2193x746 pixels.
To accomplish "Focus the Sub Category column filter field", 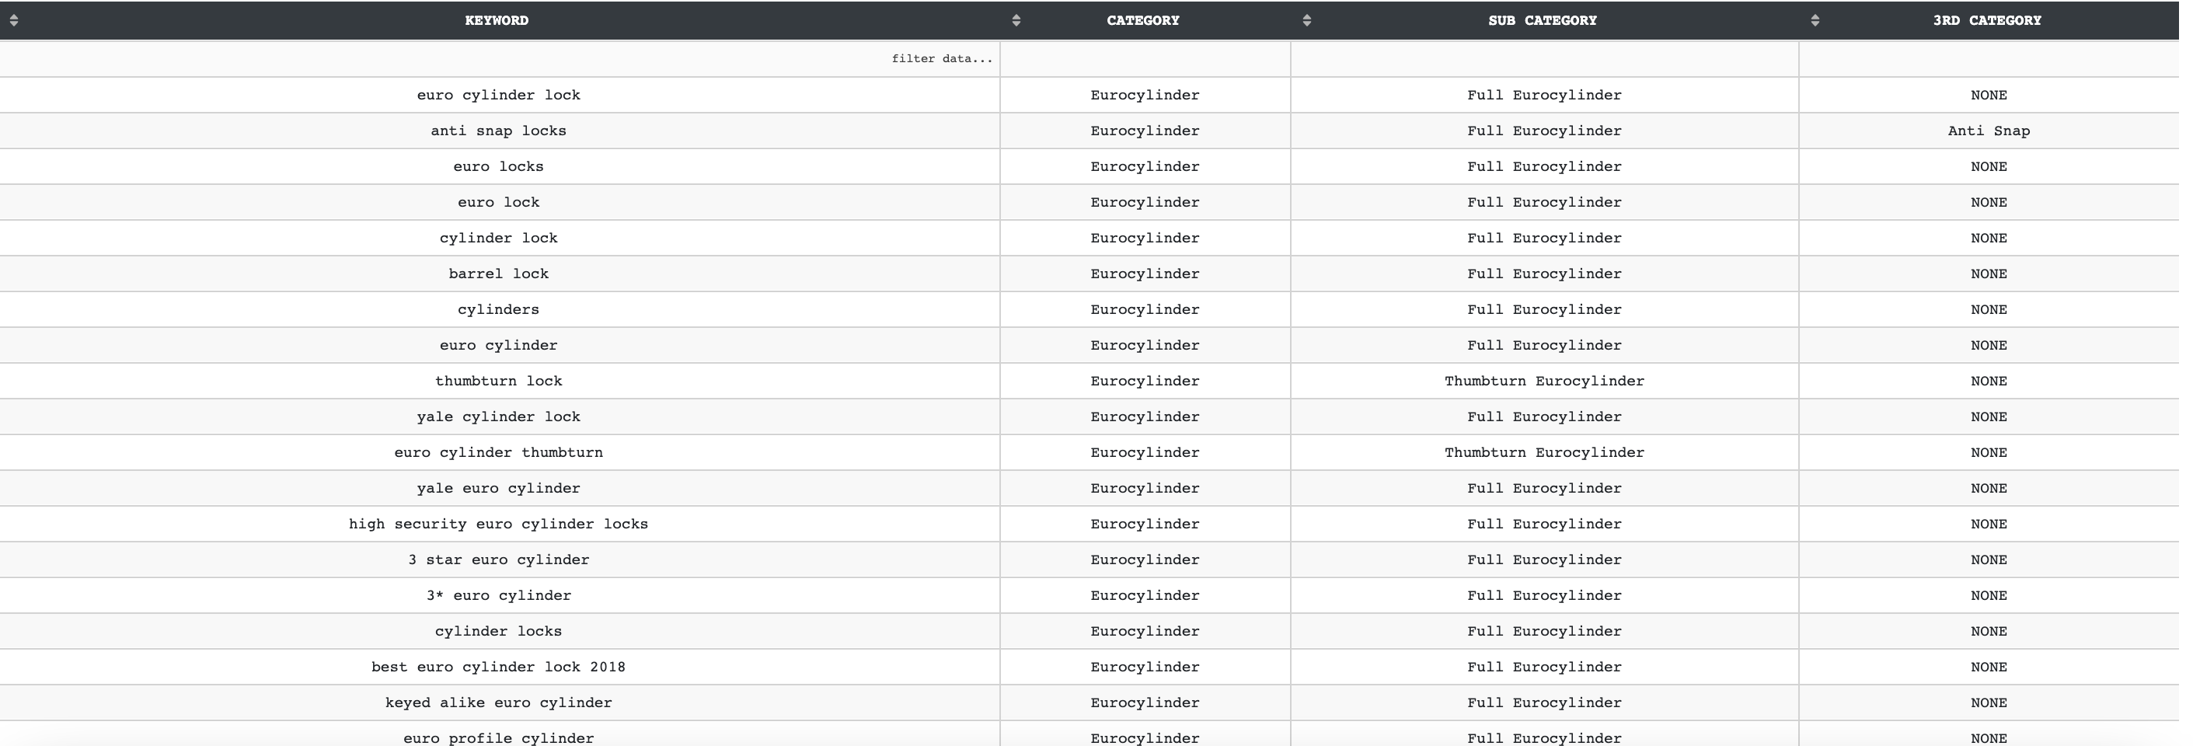I will click(x=1544, y=59).
